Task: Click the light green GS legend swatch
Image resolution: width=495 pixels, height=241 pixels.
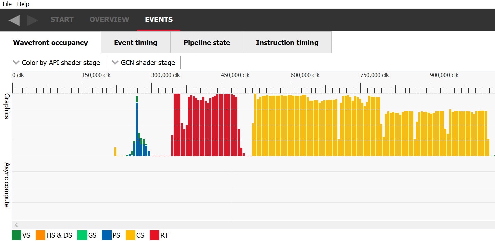Action: (x=82, y=235)
